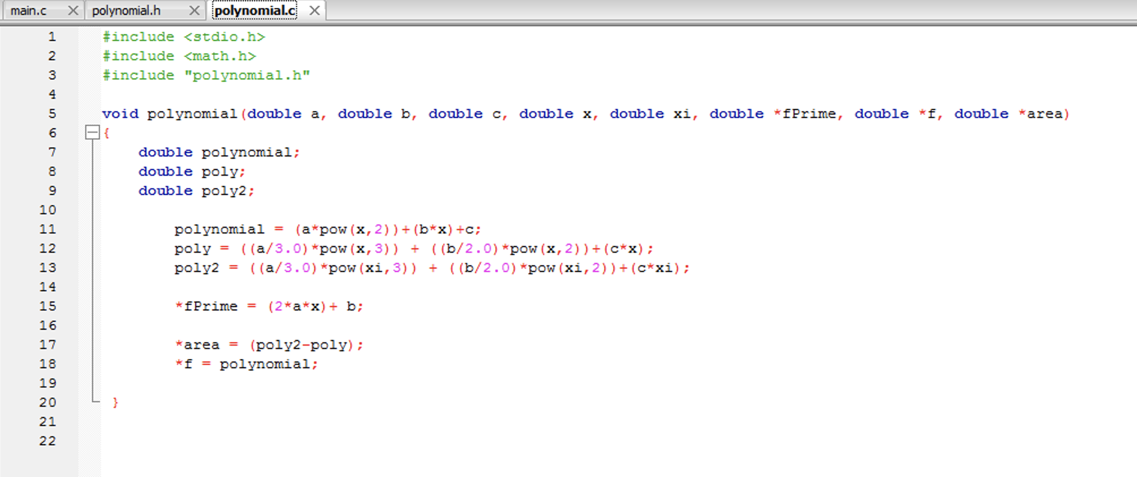Click the closing brace on line 20
The width and height of the screenshot is (1137, 477).
click(x=115, y=403)
